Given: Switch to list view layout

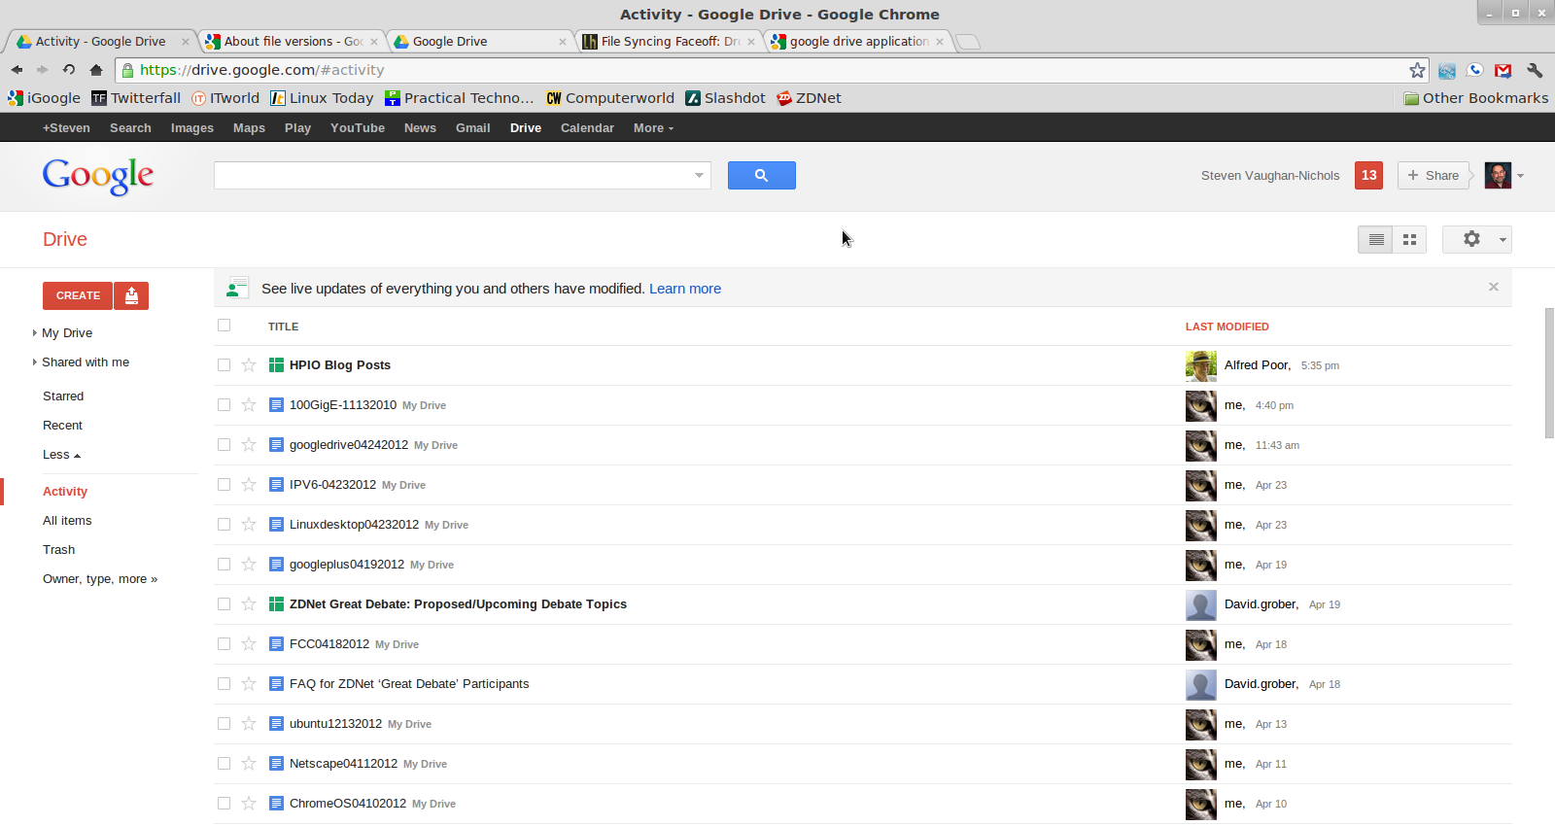Looking at the screenshot, I should pos(1375,239).
